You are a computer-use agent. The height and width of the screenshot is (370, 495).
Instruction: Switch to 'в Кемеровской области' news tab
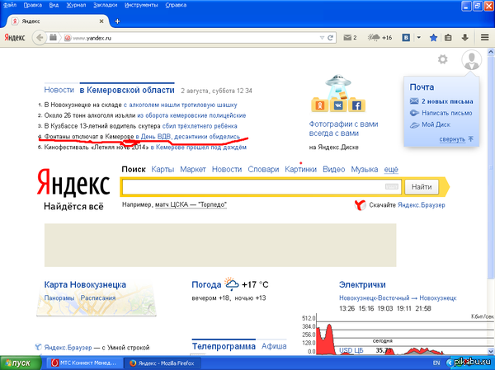coord(127,90)
